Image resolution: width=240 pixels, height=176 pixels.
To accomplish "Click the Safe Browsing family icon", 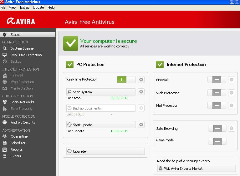I will click(5, 109).
